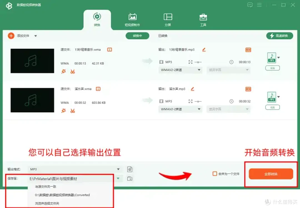
Task: Open the output folder icon
Action: (x=130, y=179)
